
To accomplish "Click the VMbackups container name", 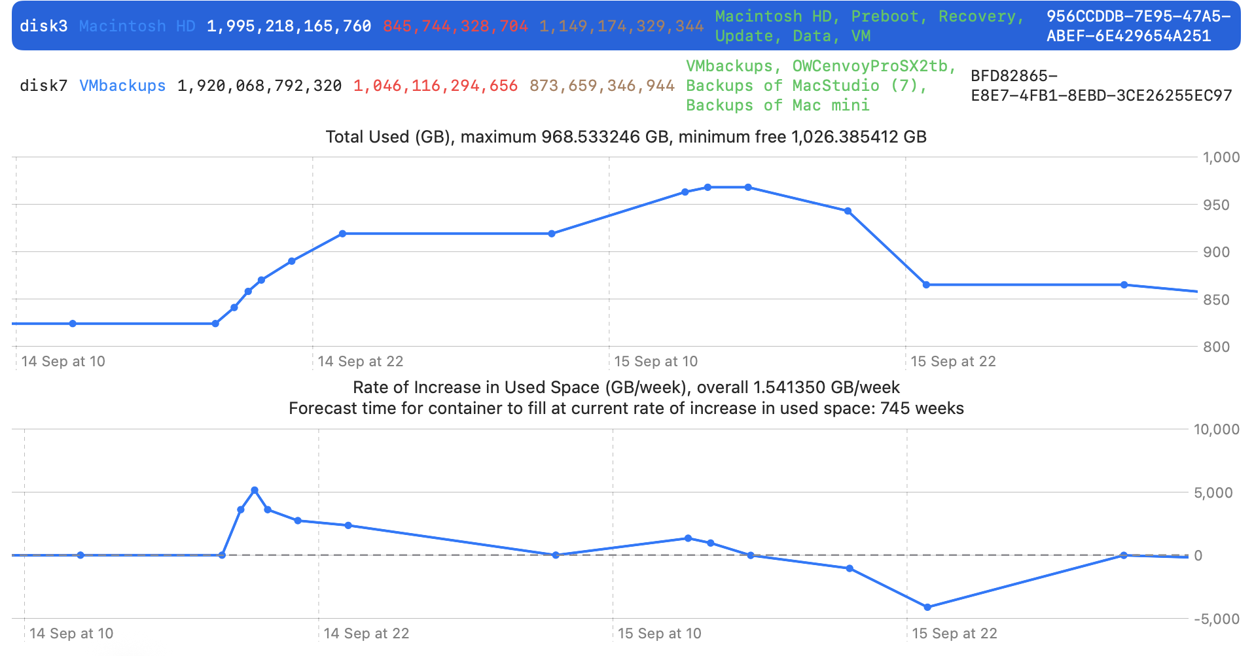I will (x=122, y=86).
